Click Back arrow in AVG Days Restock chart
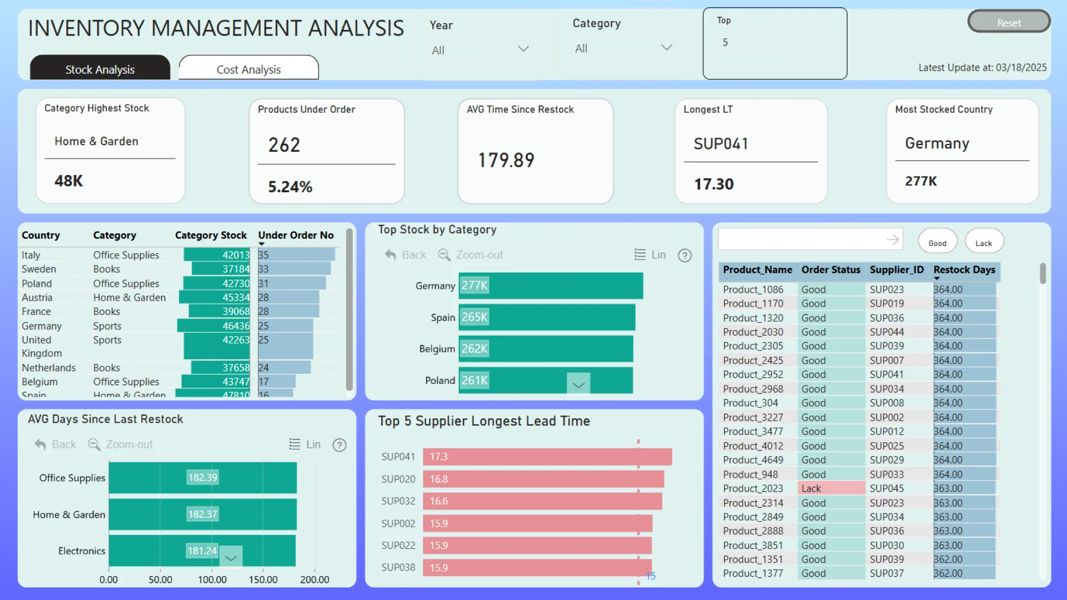This screenshot has width=1067, height=600. [x=41, y=444]
